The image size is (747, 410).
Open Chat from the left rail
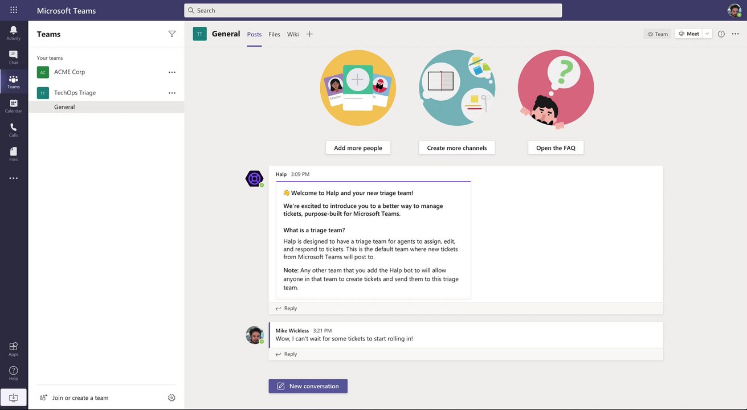click(x=14, y=58)
